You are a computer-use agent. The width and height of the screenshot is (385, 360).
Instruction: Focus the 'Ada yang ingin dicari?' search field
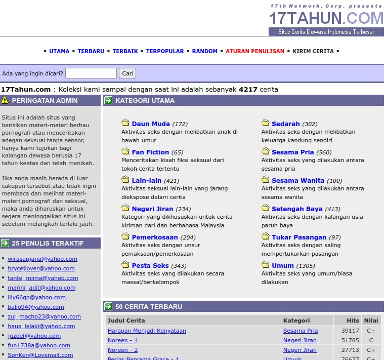tap(91, 73)
